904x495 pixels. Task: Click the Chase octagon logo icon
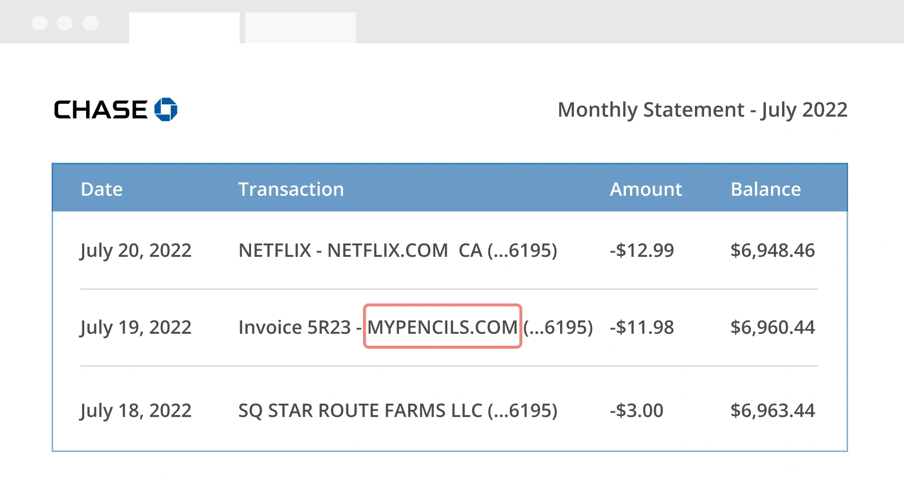tap(165, 110)
